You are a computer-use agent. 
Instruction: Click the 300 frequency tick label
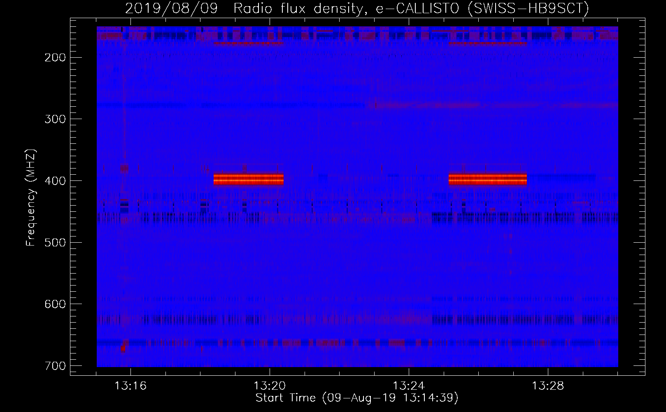pos(55,119)
